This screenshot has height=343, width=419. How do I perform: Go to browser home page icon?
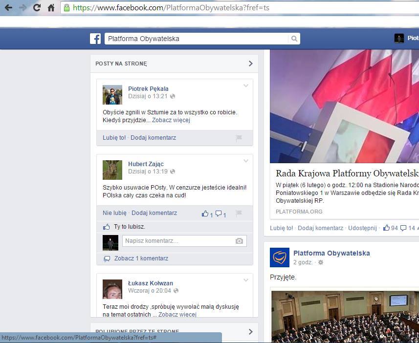click(x=51, y=8)
